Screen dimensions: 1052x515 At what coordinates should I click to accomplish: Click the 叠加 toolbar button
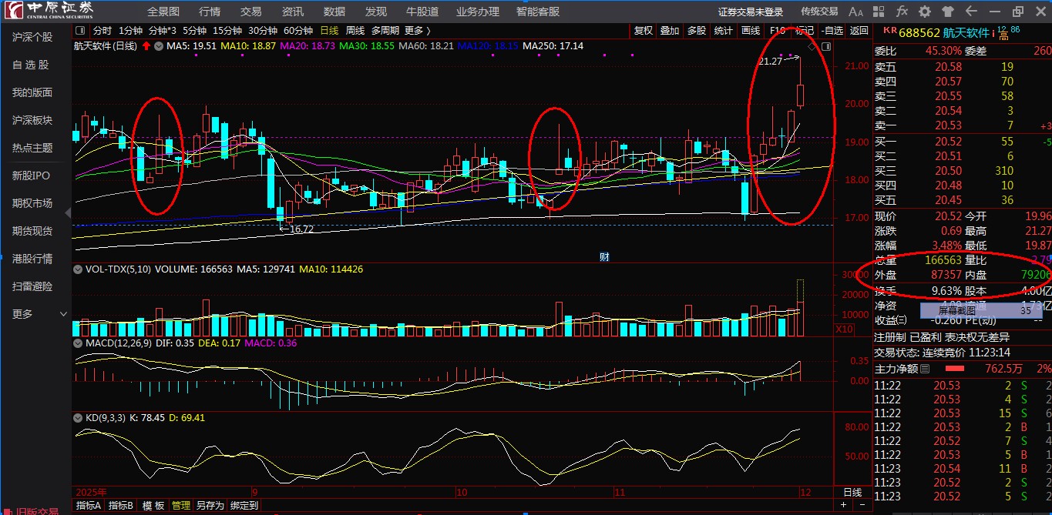pyautogui.click(x=670, y=31)
